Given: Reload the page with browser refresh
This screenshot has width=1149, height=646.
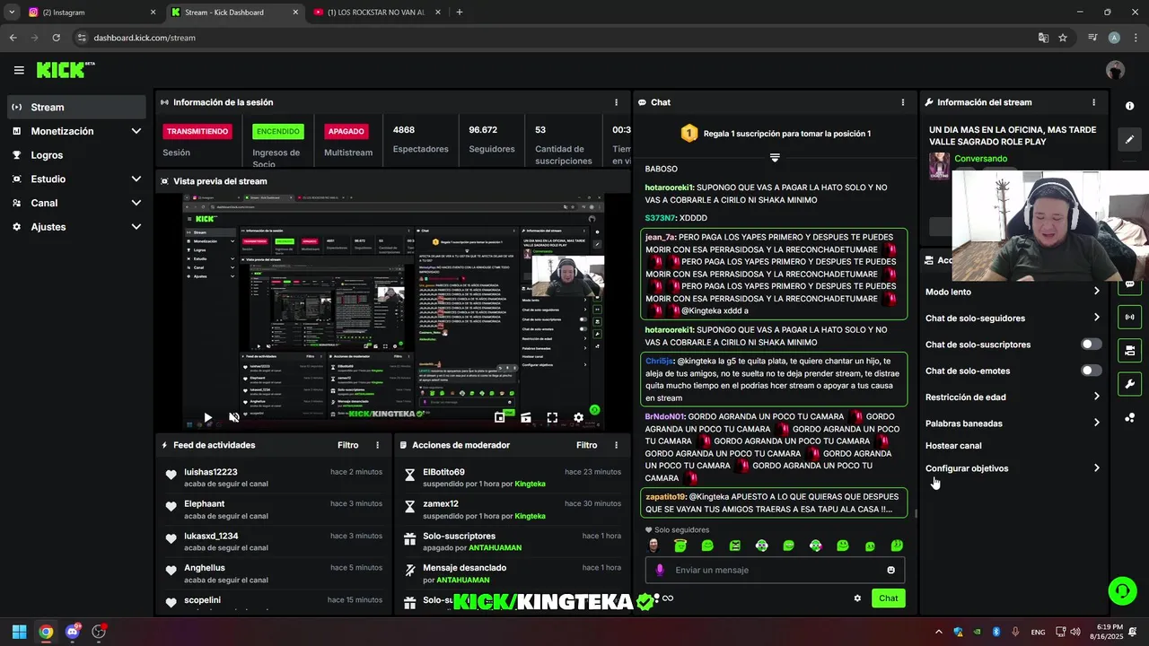Looking at the screenshot, I should coord(56,38).
